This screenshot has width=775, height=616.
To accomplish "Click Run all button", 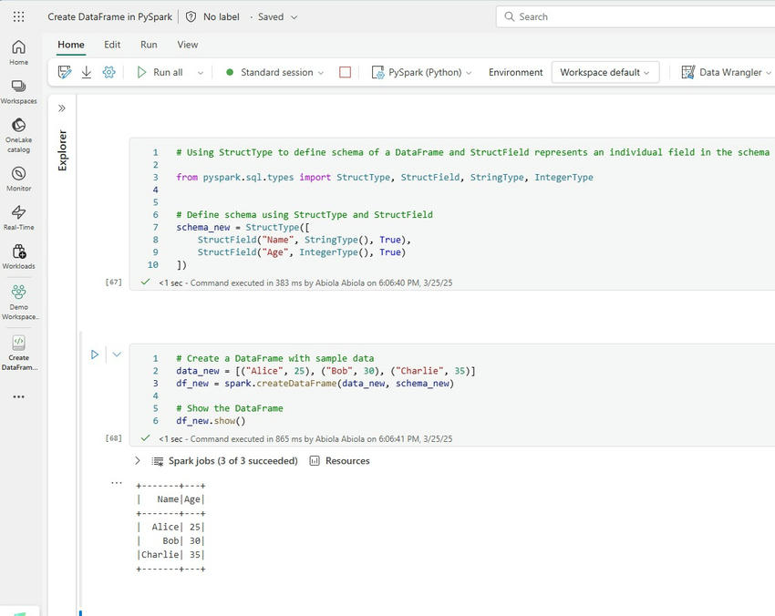I will point(160,72).
